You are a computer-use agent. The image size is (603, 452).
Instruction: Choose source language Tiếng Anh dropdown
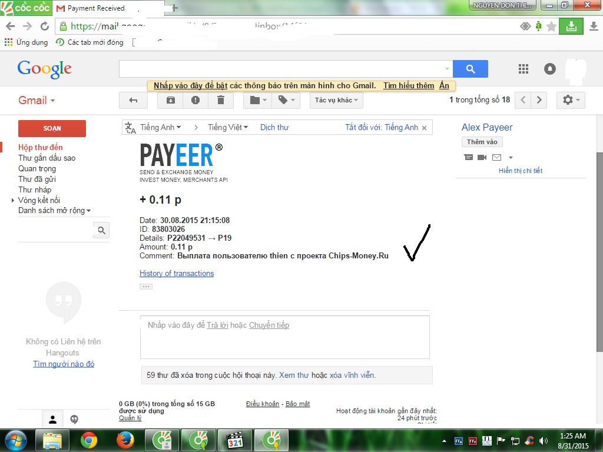160,127
